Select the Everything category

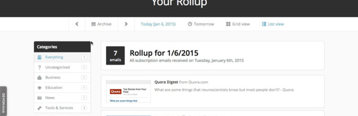pyautogui.click(x=62, y=57)
